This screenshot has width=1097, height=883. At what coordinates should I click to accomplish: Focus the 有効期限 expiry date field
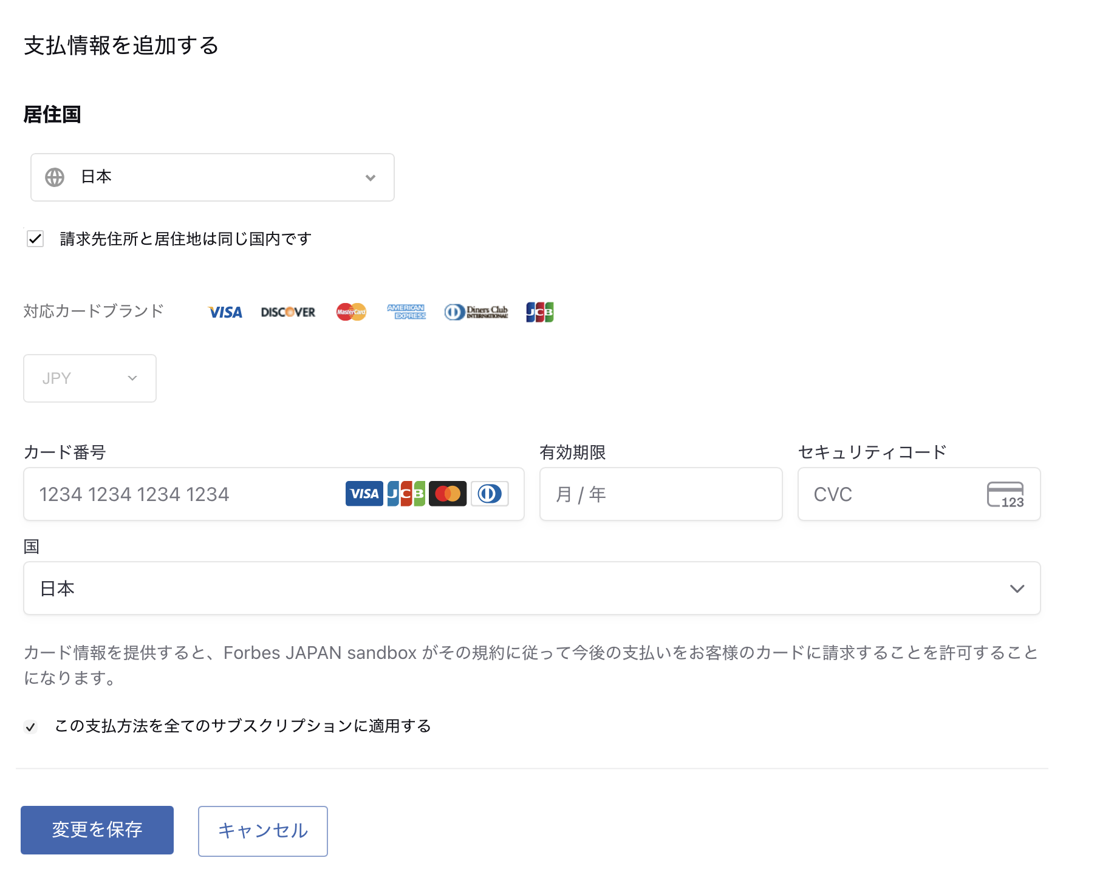point(661,494)
